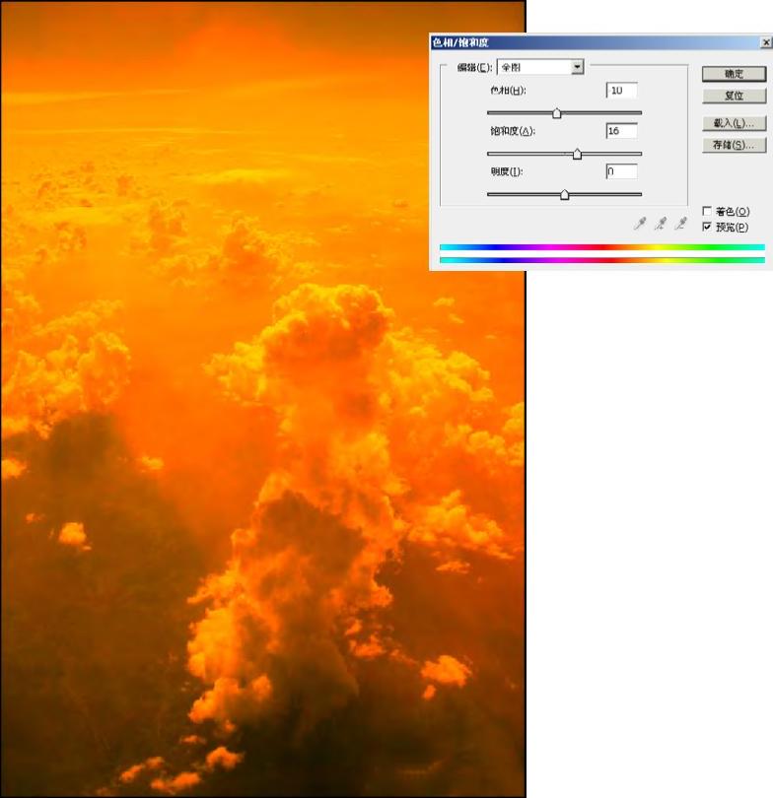773x798 pixels.
Task: Click the 明度 lightness slider handle
Action: pos(564,194)
